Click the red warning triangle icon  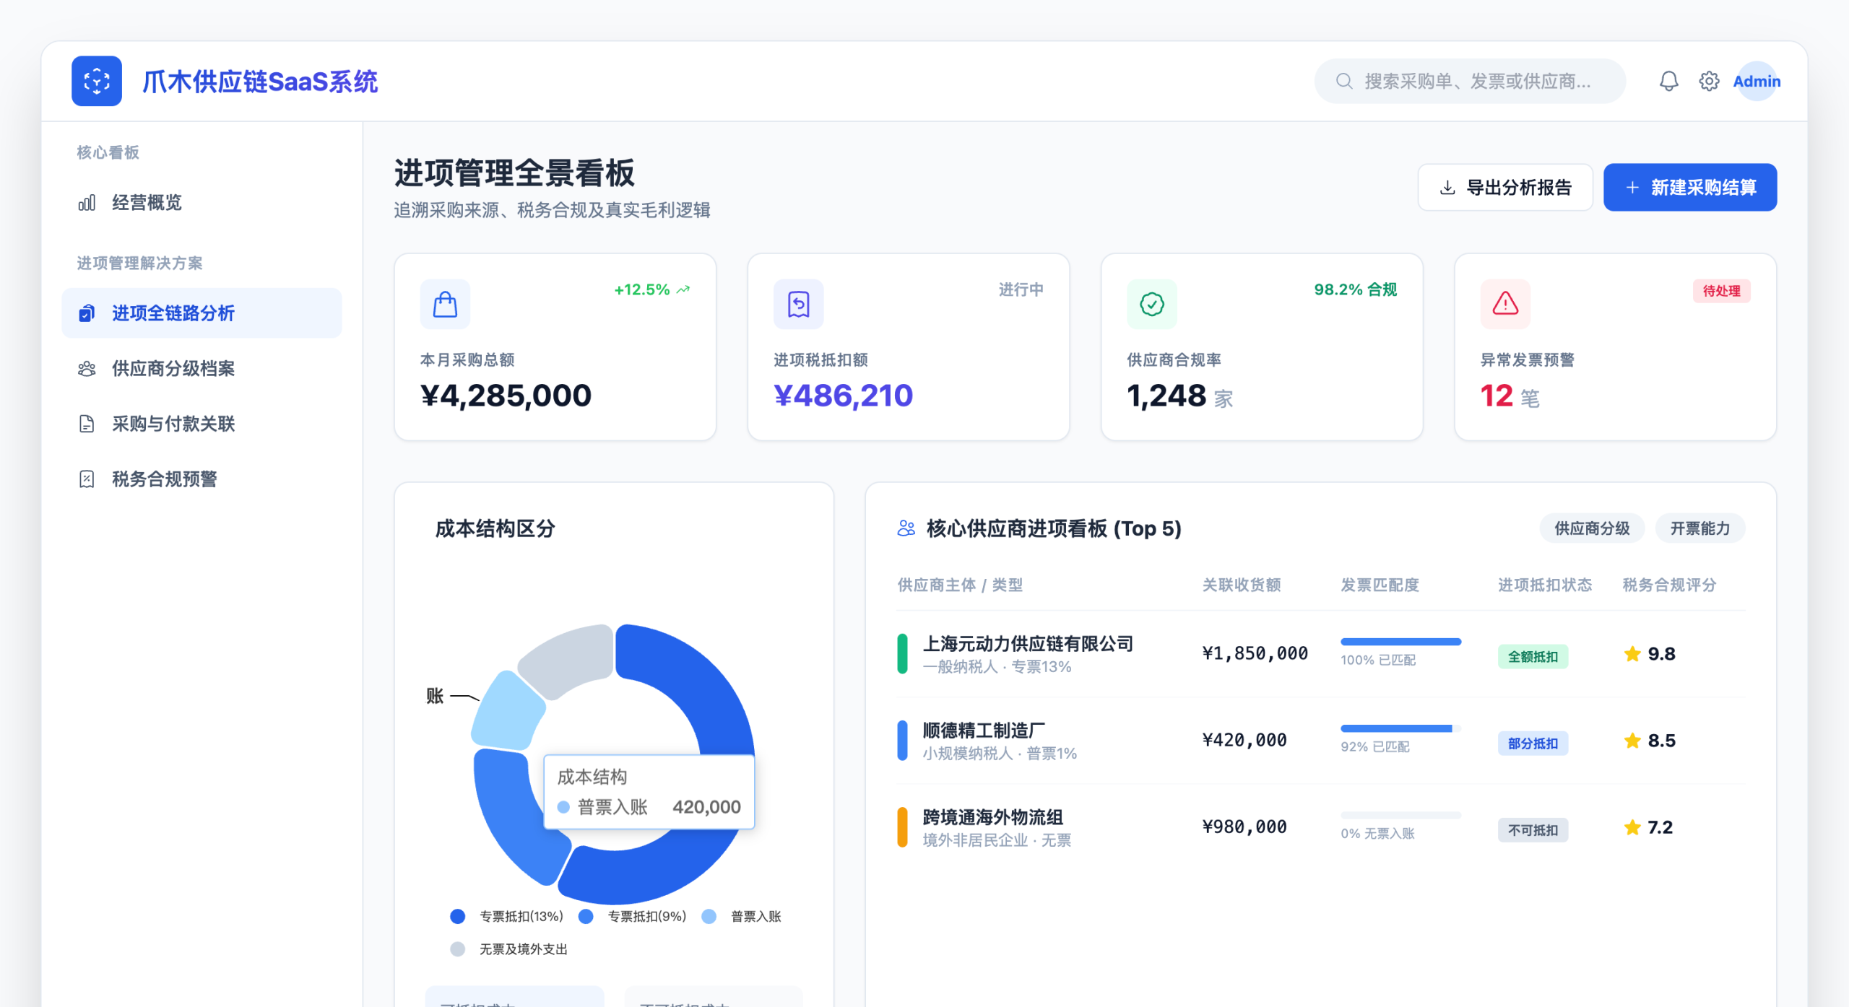pyautogui.click(x=1505, y=304)
